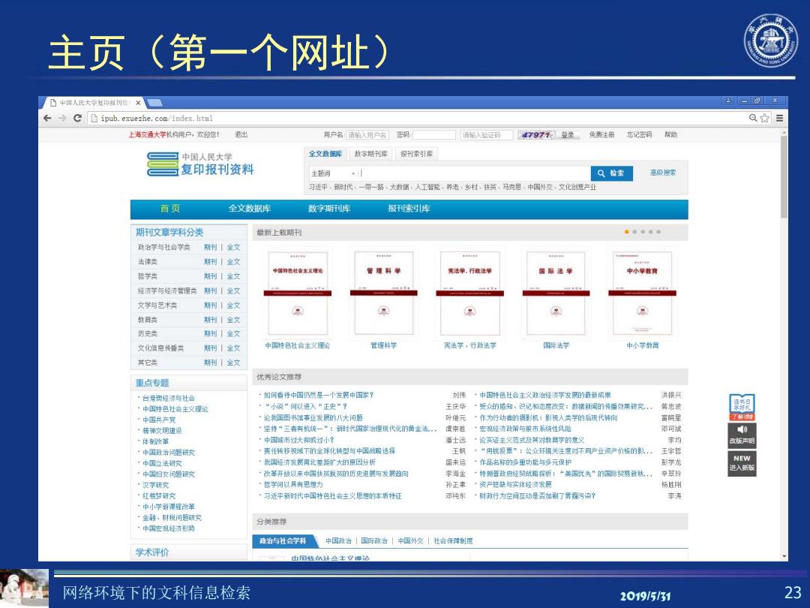Click the zoom magnifier icon in address bar
This screenshot has height=608, width=810.
(753, 119)
